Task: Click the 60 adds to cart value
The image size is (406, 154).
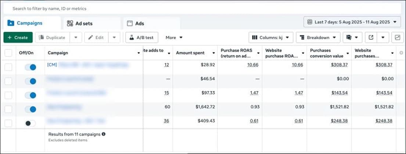Action: click(x=168, y=107)
